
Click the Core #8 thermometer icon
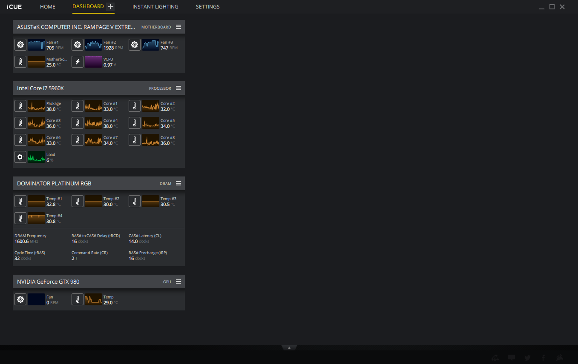pos(135,140)
